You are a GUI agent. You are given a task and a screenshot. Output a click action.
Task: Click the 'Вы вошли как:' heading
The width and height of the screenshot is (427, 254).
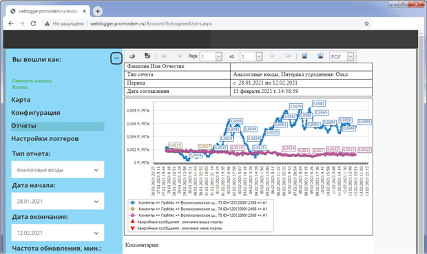coord(37,60)
